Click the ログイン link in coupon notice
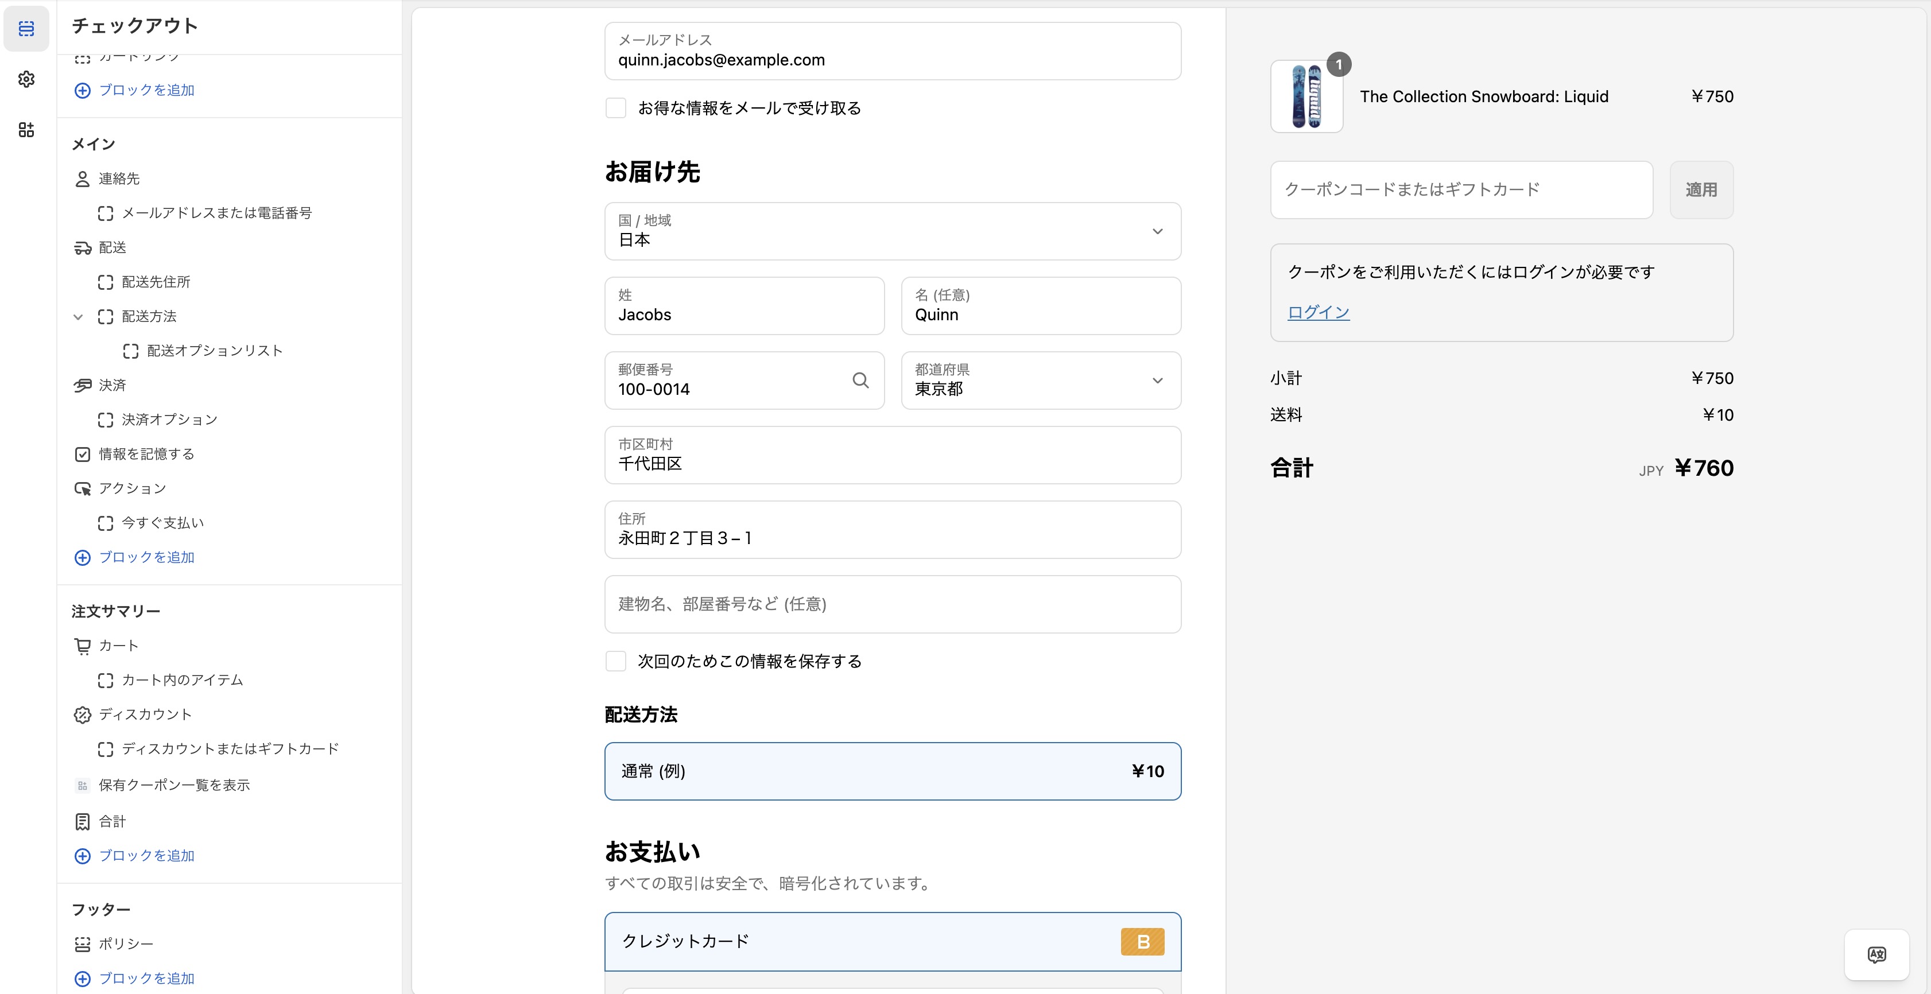Viewport: 1931px width, 994px height. point(1318,312)
